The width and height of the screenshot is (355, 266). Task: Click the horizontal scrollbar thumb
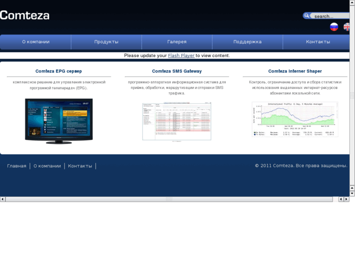169,199
